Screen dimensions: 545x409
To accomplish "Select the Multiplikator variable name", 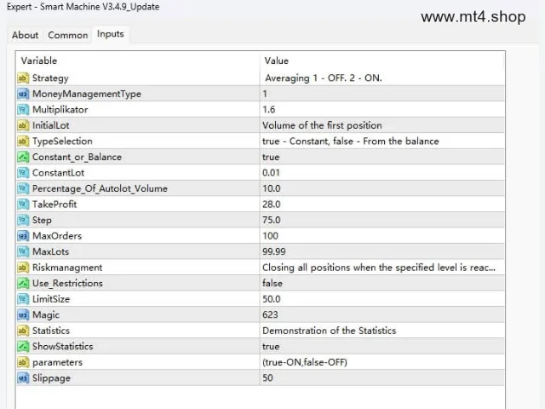I will click(x=60, y=110).
